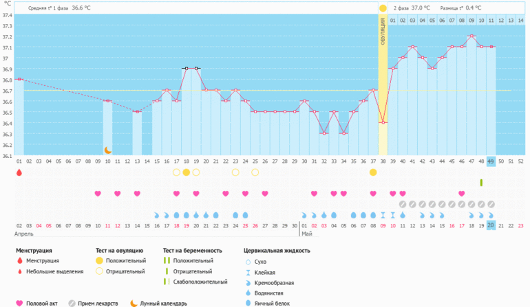The image size is (530, 307).
Task: Click the positive ovulation test on day 37
Action: [373, 172]
